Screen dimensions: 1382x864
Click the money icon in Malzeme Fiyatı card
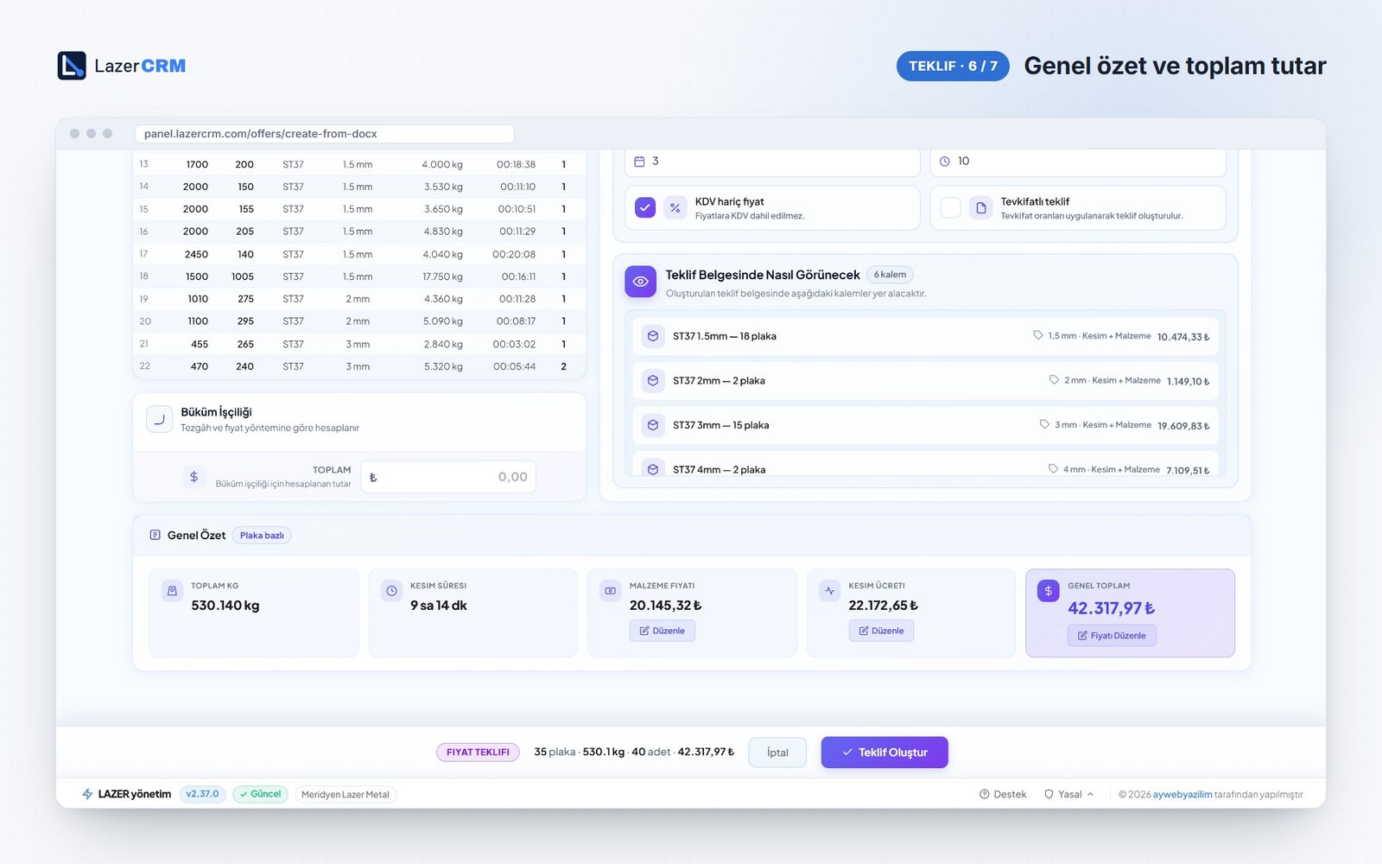[x=611, y=591]
